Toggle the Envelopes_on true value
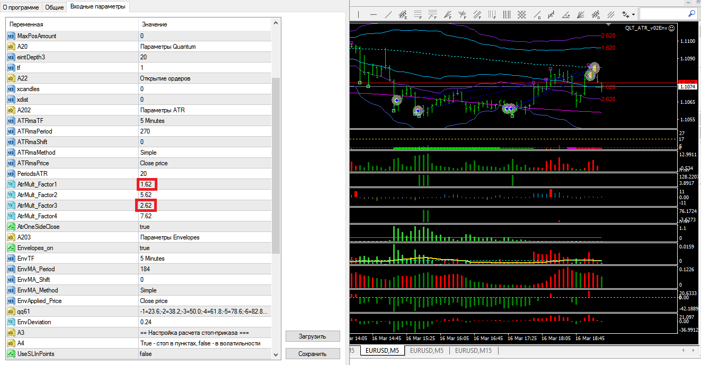 (145, 248)
